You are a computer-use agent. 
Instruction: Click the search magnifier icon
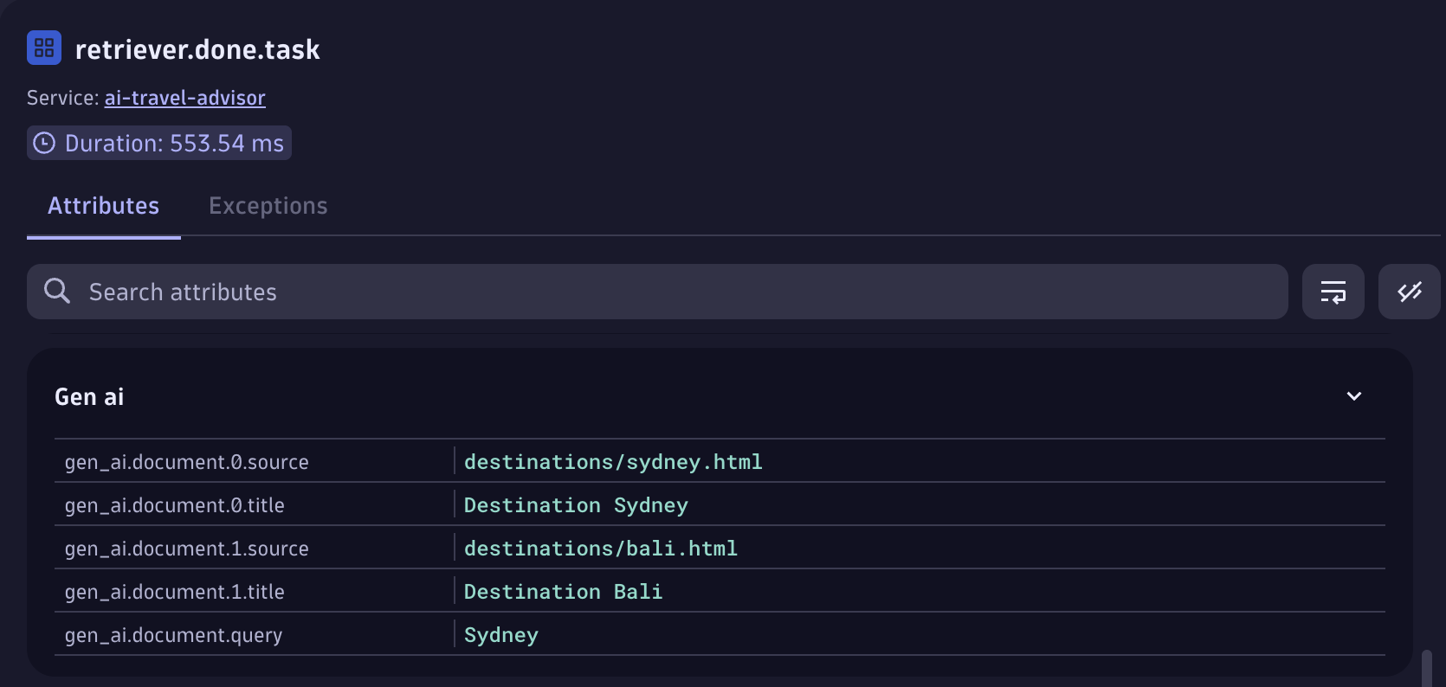[57, 291]
